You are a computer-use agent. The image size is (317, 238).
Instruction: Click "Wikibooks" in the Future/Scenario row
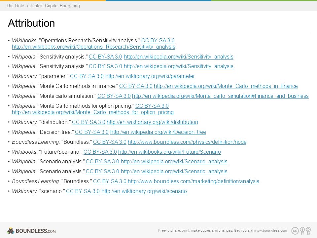point(24,152)
